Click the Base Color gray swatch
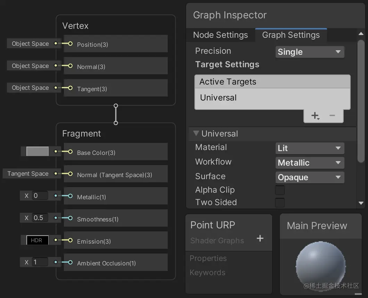This screenshot has width=368, height=298. pos(37,152)
